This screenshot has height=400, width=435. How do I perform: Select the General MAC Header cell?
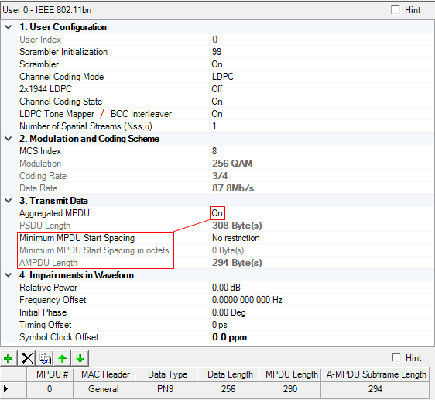pos(104,389)
